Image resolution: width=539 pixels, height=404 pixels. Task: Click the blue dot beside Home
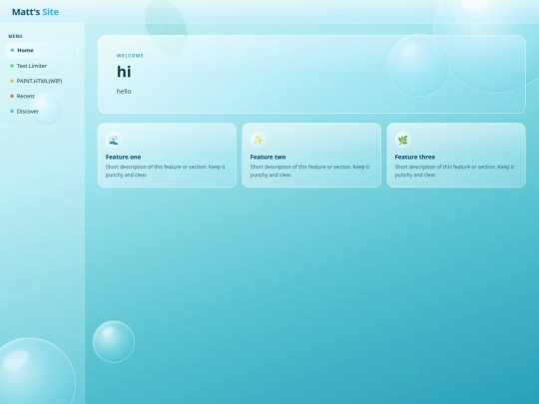click(x=12, y=50)
